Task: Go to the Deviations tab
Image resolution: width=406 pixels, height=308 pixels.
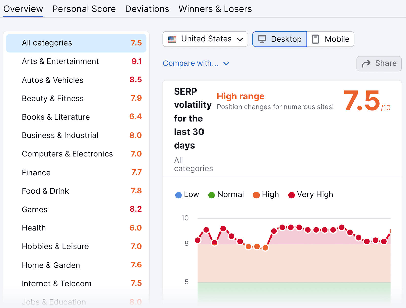Action: pos(147,9)
